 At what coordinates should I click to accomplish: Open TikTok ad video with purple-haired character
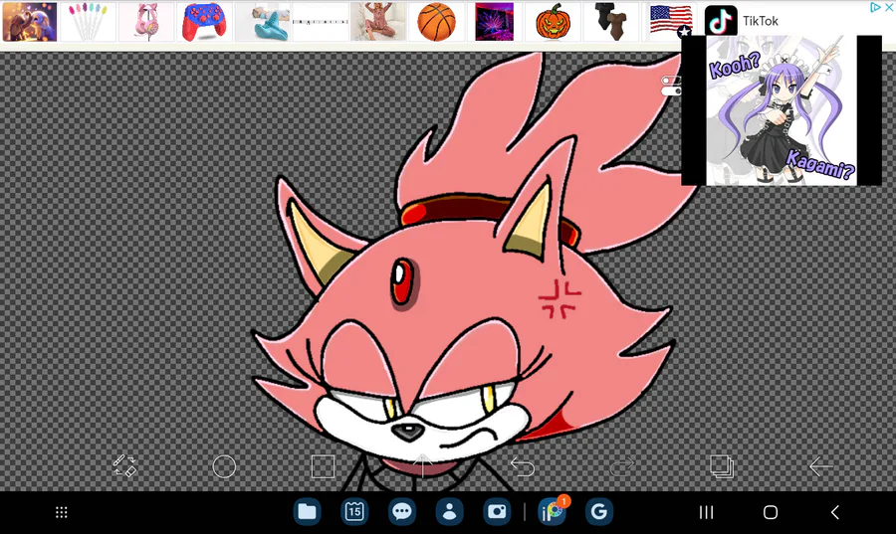coord(782,110)
